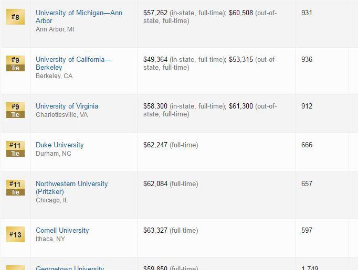The width and height of the screenshot is (358, 270).
Task: Click the 936 enrollment number for Berkeley
Action: coord(307,59)
